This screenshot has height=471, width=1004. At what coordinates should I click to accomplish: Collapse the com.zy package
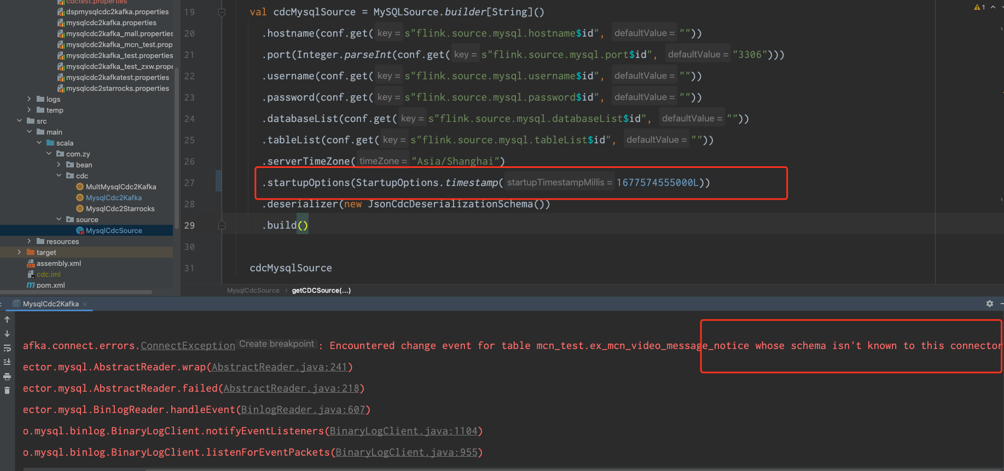point(49,154)
